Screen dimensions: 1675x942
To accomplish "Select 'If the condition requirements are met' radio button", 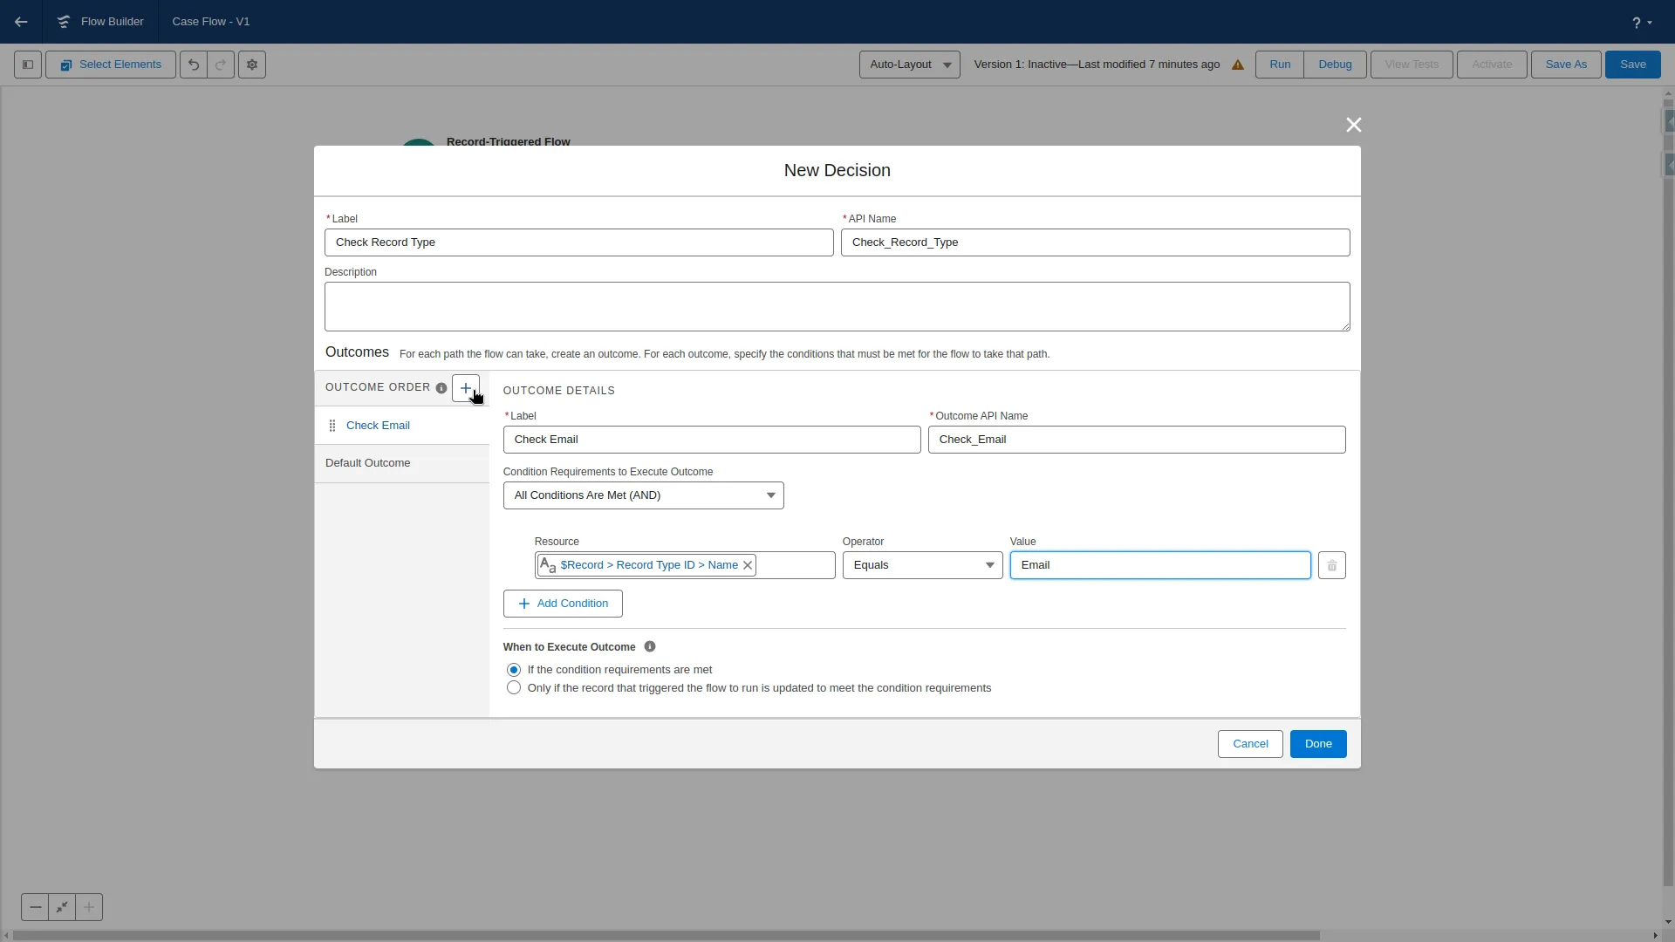I will [x=514, y=669].
